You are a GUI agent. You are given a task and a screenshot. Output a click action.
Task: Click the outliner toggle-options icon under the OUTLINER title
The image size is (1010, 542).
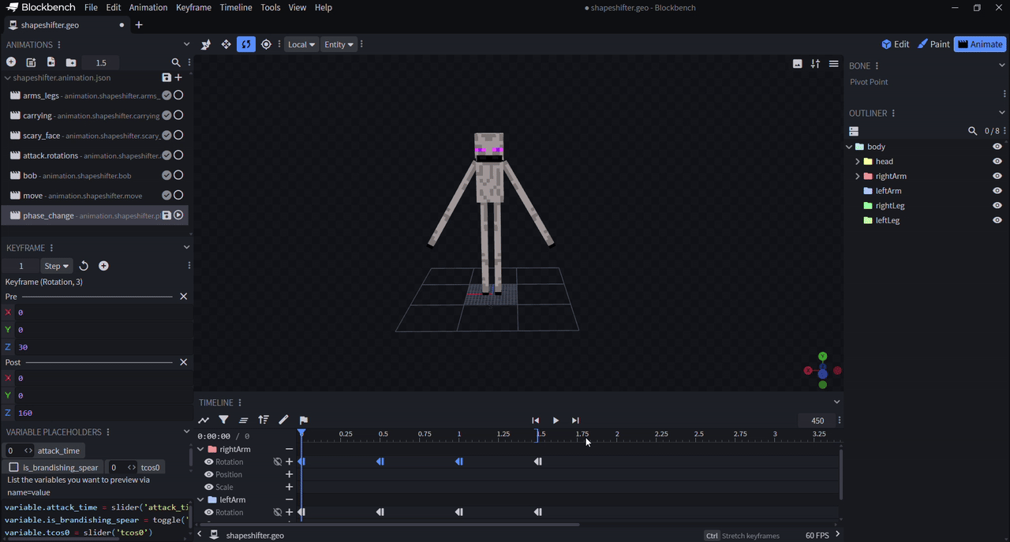pyautogui.click(x=854, y=131)
